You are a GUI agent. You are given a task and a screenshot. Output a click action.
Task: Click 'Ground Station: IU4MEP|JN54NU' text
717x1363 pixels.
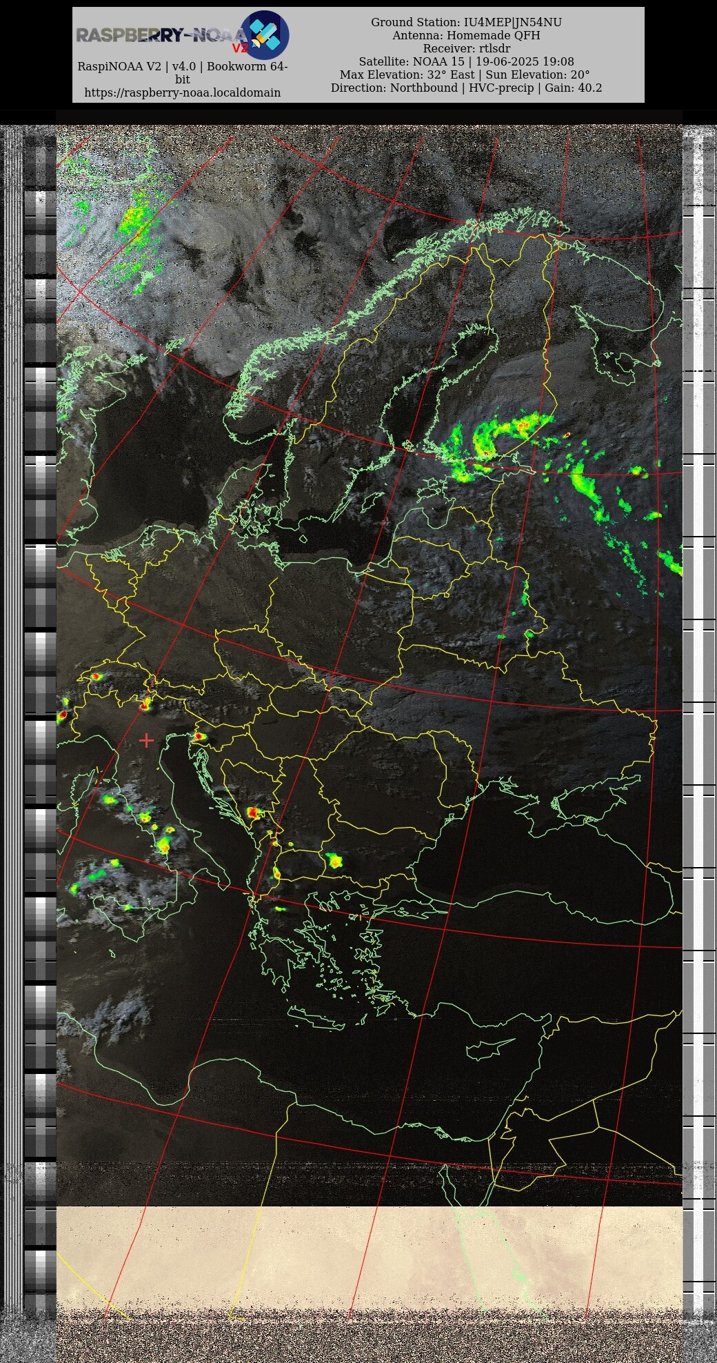tap(467, 22)
